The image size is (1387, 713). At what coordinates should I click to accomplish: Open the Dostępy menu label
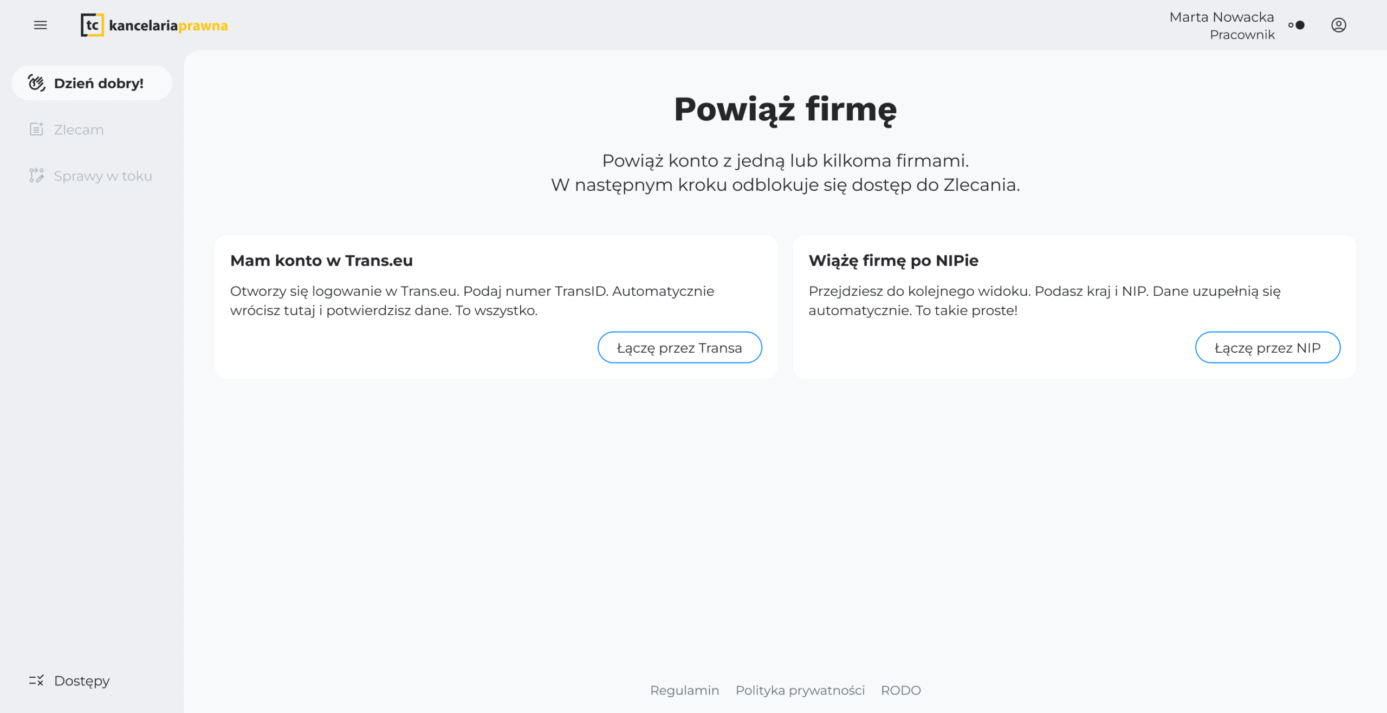[82, 681]
